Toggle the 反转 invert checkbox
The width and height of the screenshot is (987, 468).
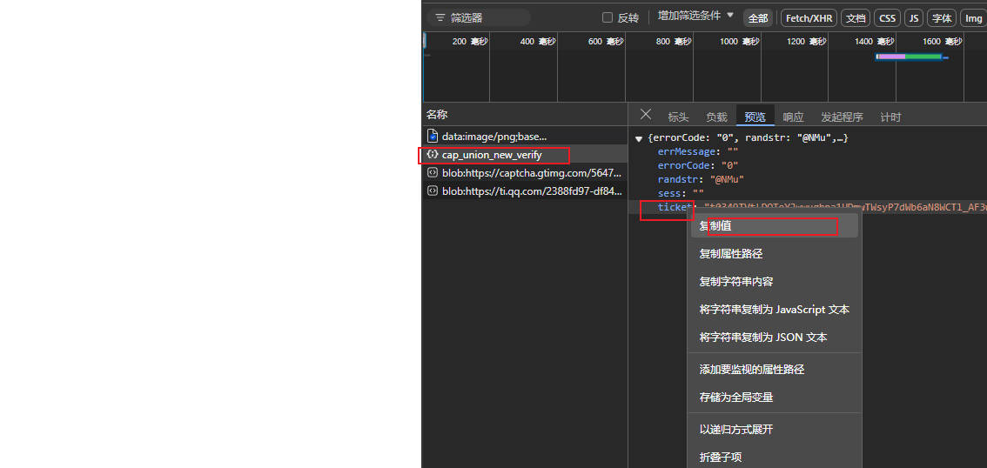coord(608,17)
